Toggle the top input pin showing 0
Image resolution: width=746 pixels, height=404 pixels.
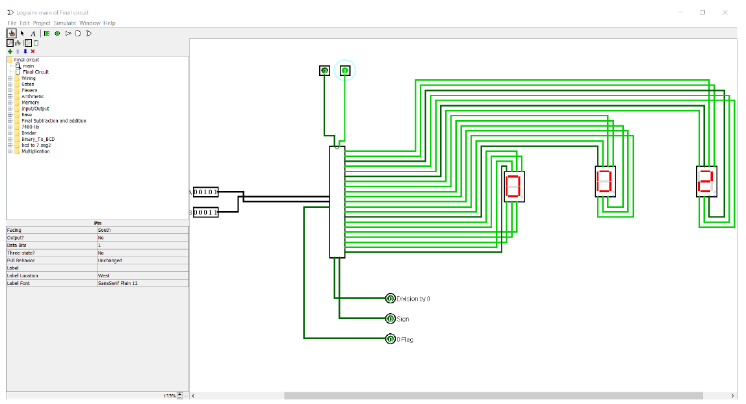click(x=324, y=71)
